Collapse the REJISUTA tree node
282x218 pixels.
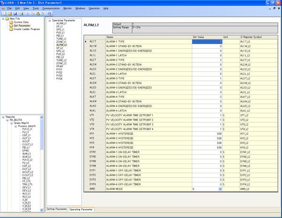[x=8, y=120]
